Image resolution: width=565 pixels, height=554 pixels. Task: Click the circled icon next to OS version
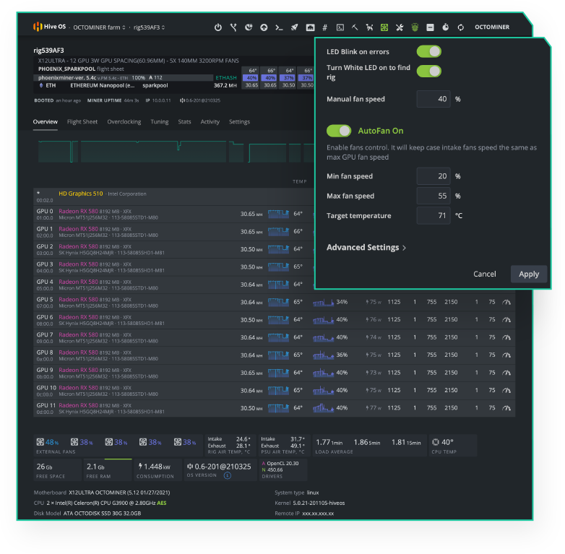(x=227, y=476)
